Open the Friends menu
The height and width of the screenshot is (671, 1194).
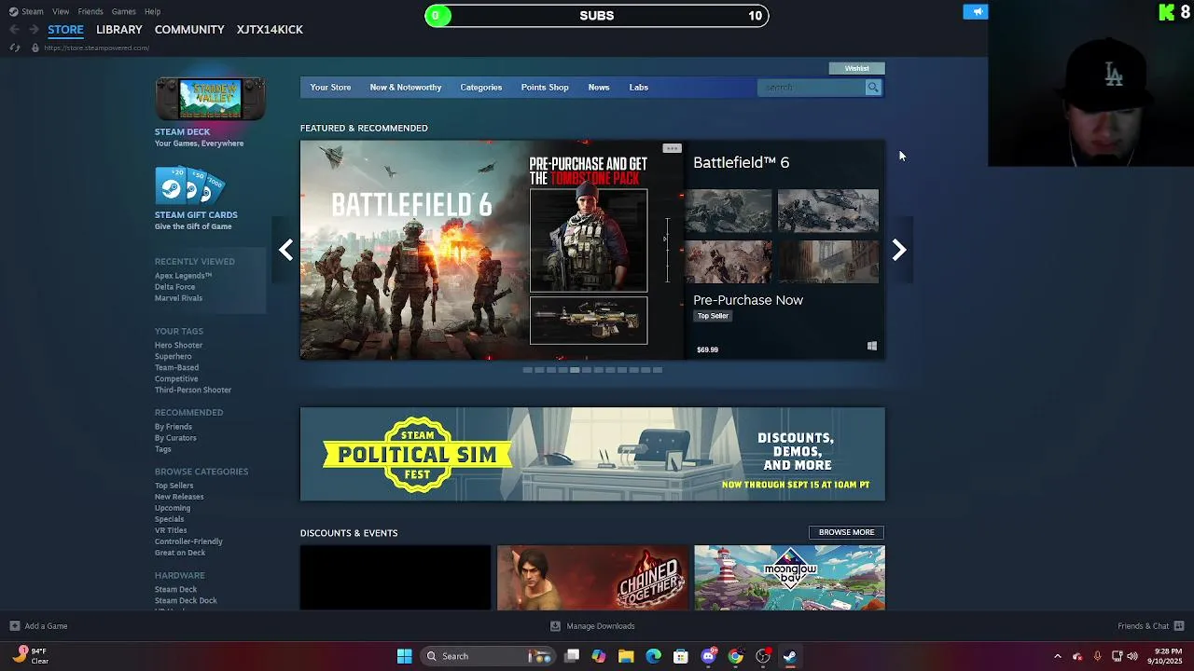point(90,11)
